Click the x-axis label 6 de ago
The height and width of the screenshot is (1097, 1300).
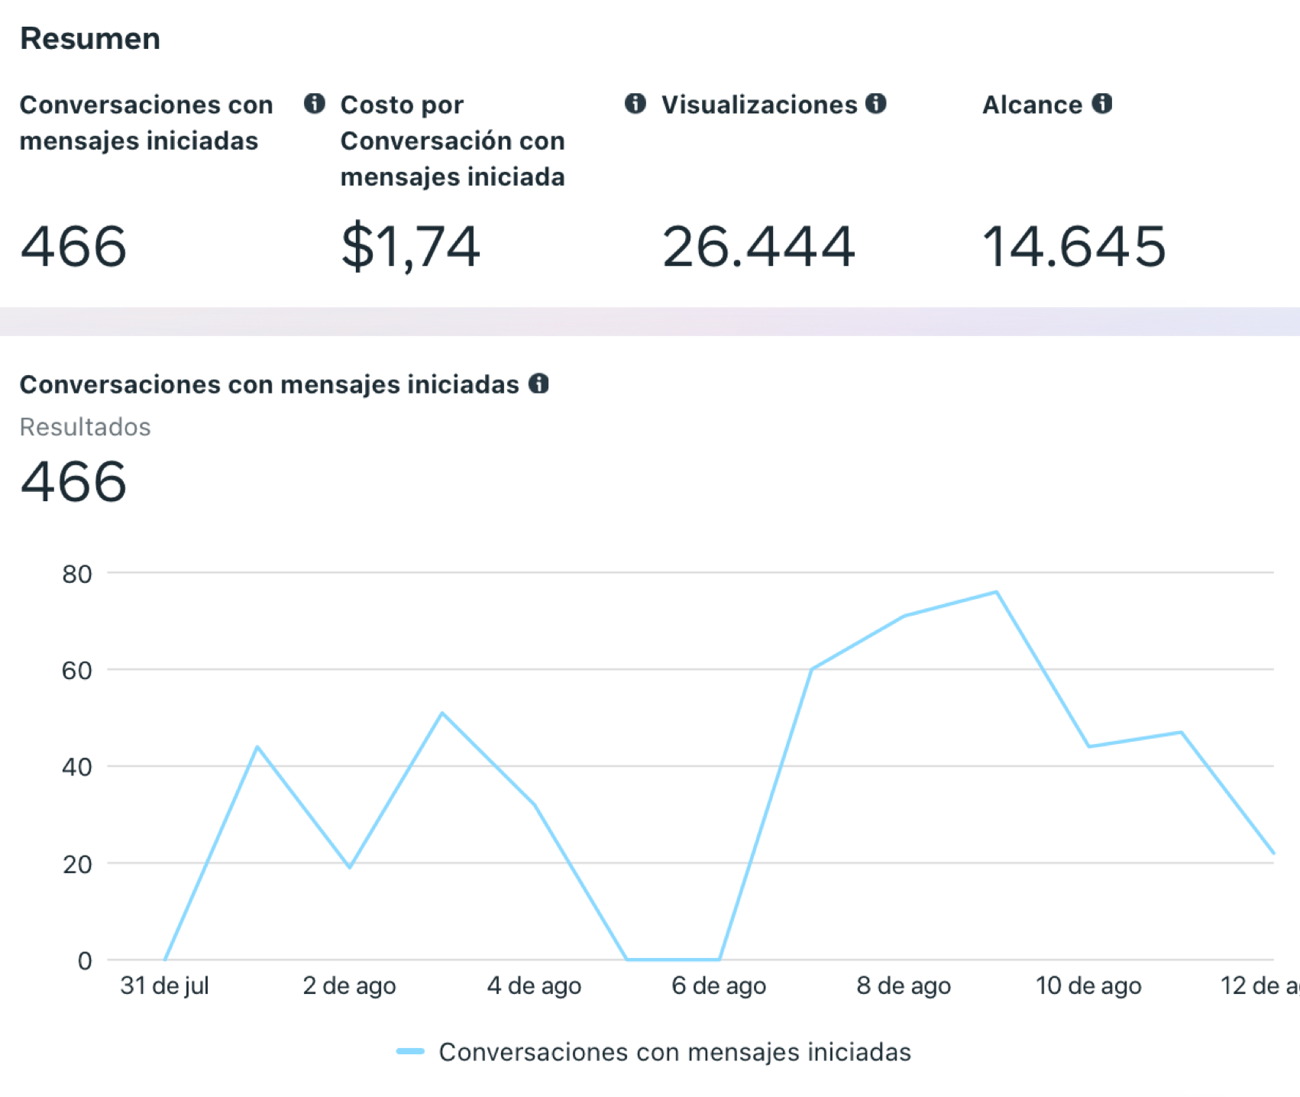[719, 985]
